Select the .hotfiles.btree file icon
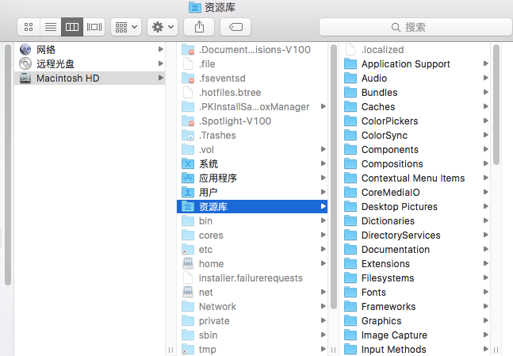This screenshot has height=356, width=513. point(188,92)
